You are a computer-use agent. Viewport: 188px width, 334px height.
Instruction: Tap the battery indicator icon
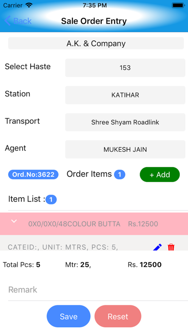[178, 5]
